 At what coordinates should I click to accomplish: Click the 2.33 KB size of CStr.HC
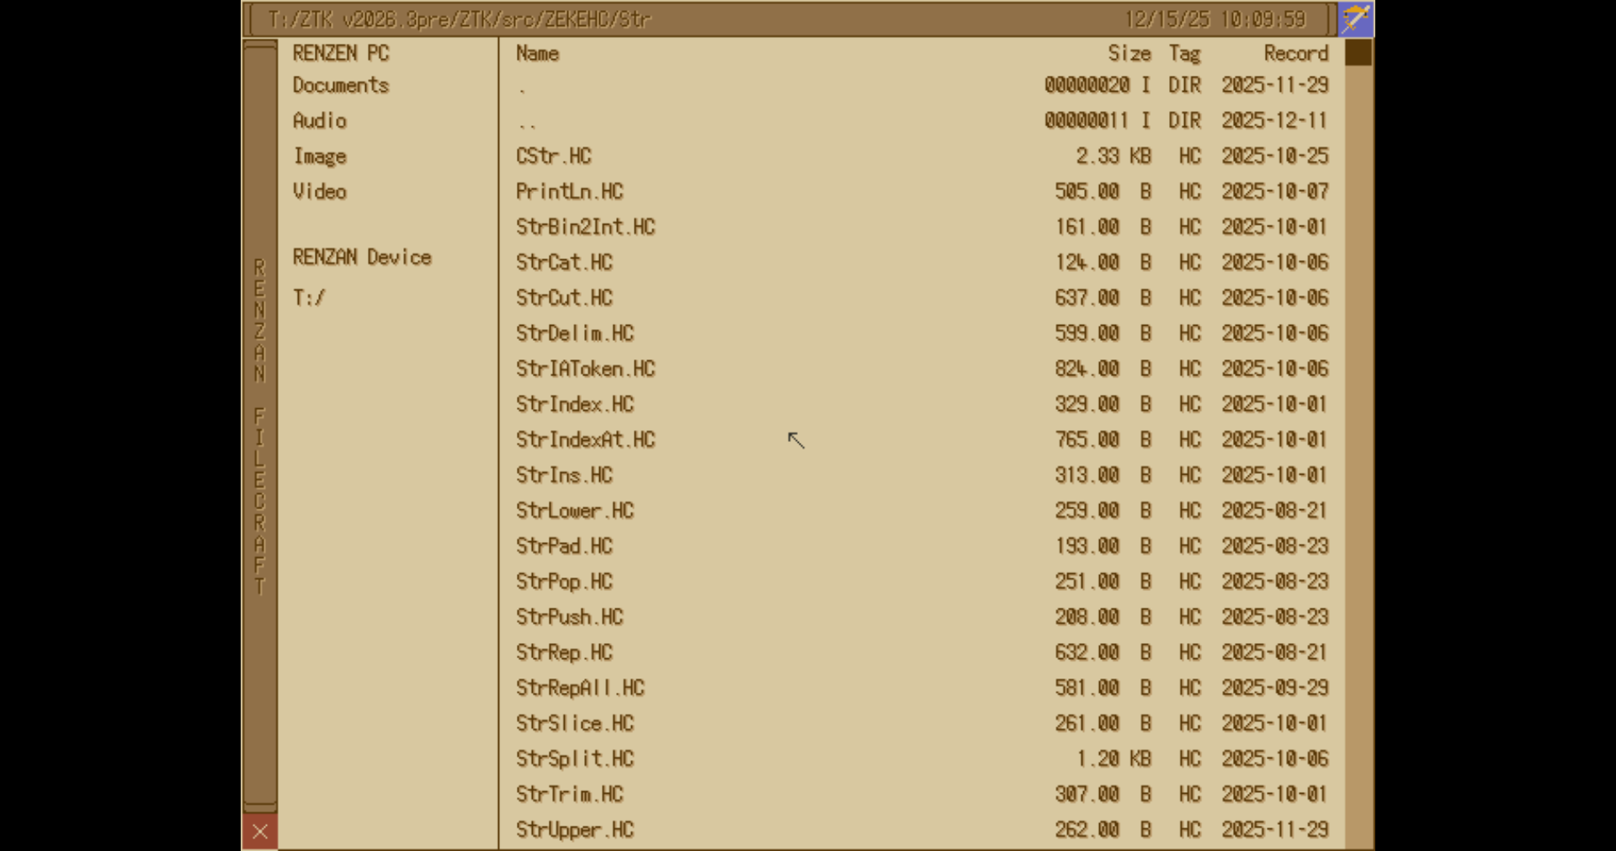(x=1113, y=156)
